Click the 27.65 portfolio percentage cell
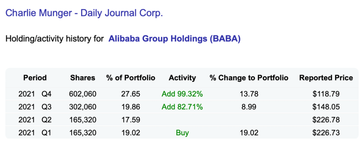364x145 pixels. tap(130, 94)
